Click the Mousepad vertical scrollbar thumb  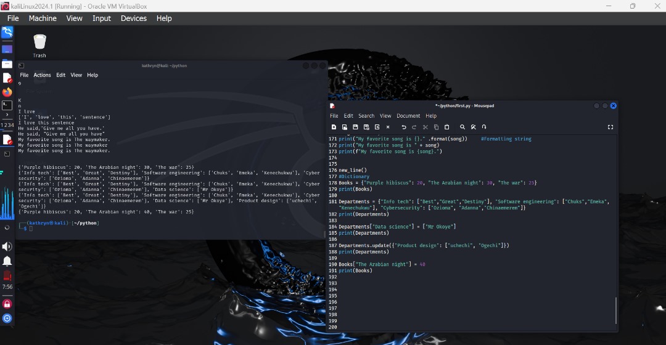[616, 310]
